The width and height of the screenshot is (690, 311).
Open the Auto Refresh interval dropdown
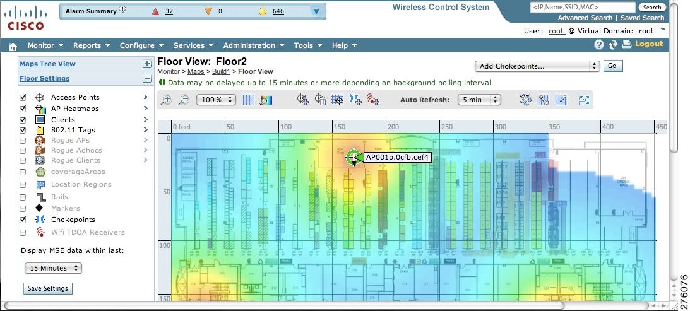(x=479, y=100)
